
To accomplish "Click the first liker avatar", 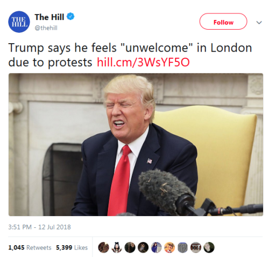I will point(104,247).
